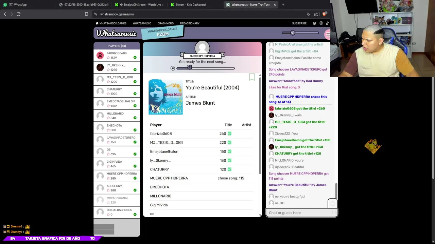Click the chat or guess input field
This screenshot has height=244, width=435.
[x=301, y=213]
